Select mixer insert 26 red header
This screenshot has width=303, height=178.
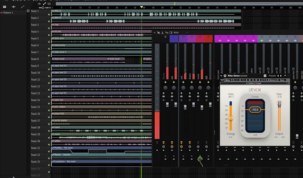click(209, 39)
